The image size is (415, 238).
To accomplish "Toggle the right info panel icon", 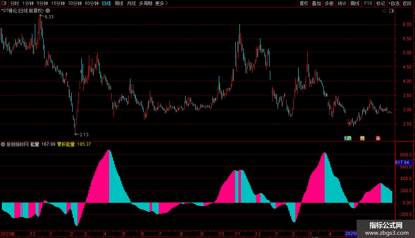I will point(391,11).
